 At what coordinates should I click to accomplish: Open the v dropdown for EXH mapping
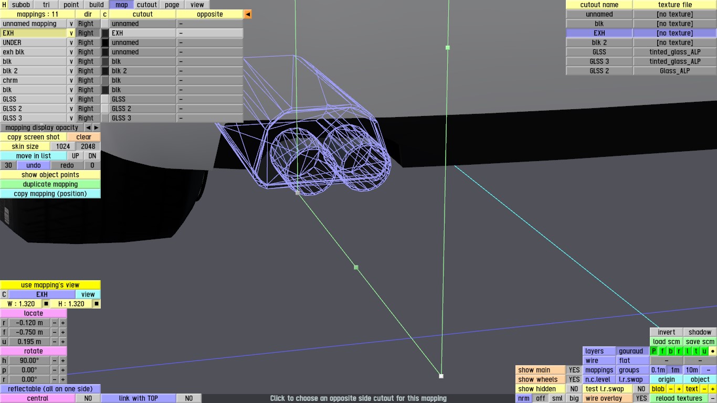pyautogui.click(x=71, y=33)
